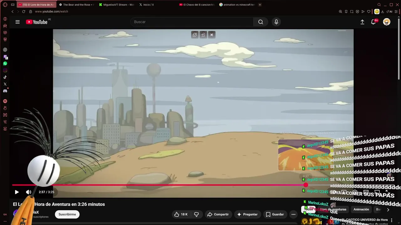
Task: Skip to next video from overlay
Action: tap(211, 35)
